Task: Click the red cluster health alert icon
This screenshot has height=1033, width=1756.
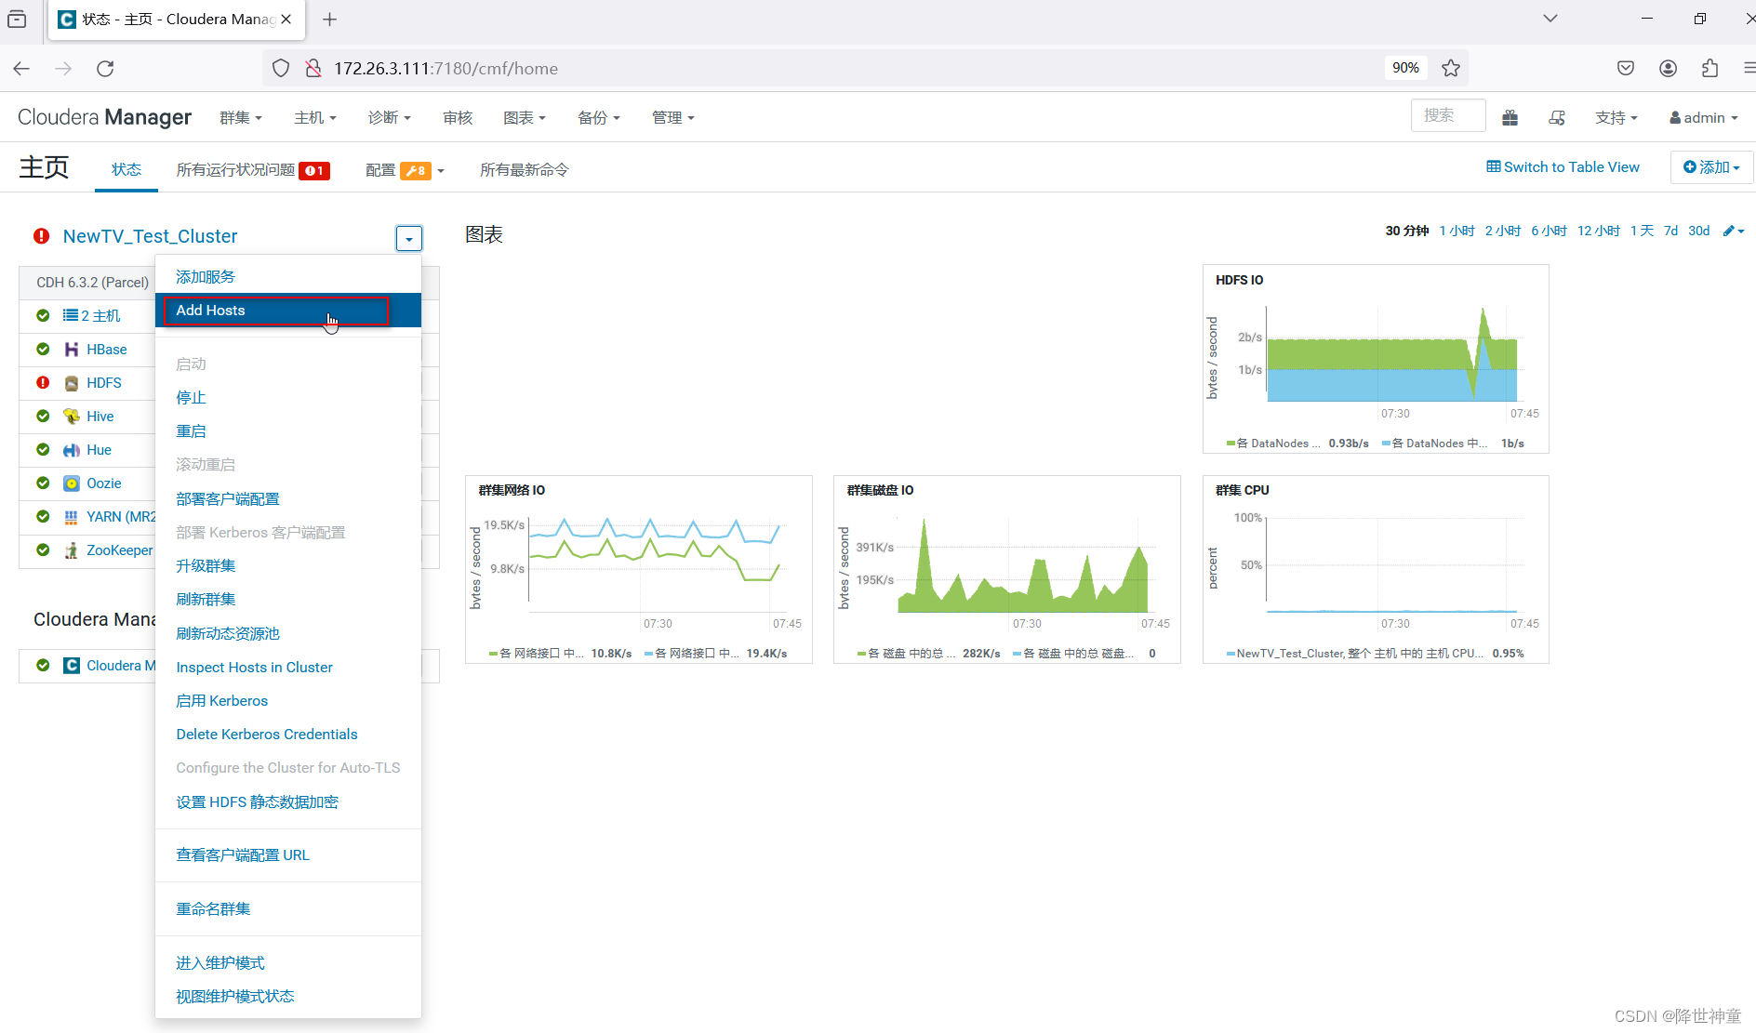Action: point(42,236)
